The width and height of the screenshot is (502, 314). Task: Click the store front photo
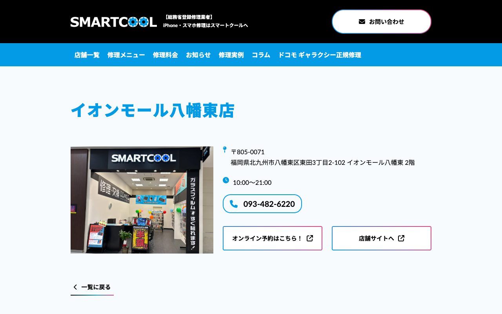pos(142,200)
